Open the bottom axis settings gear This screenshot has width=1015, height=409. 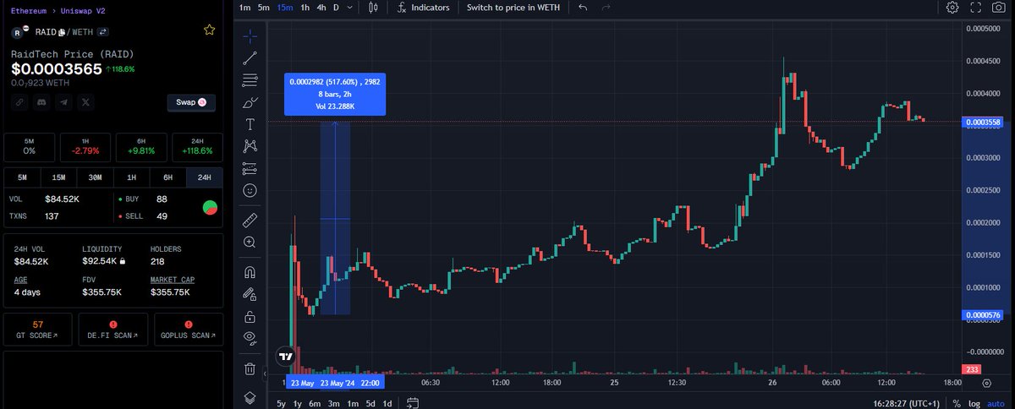click(986, 383)
